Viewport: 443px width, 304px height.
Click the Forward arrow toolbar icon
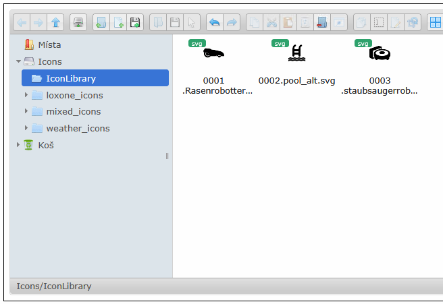click(38, 22)
